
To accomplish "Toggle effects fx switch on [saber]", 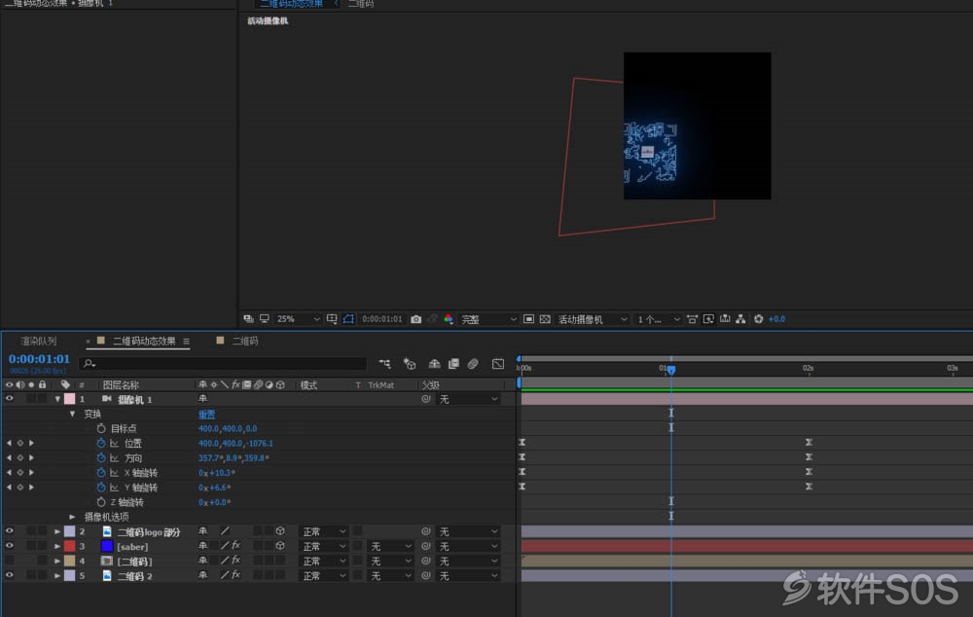I will pos(235,546).
